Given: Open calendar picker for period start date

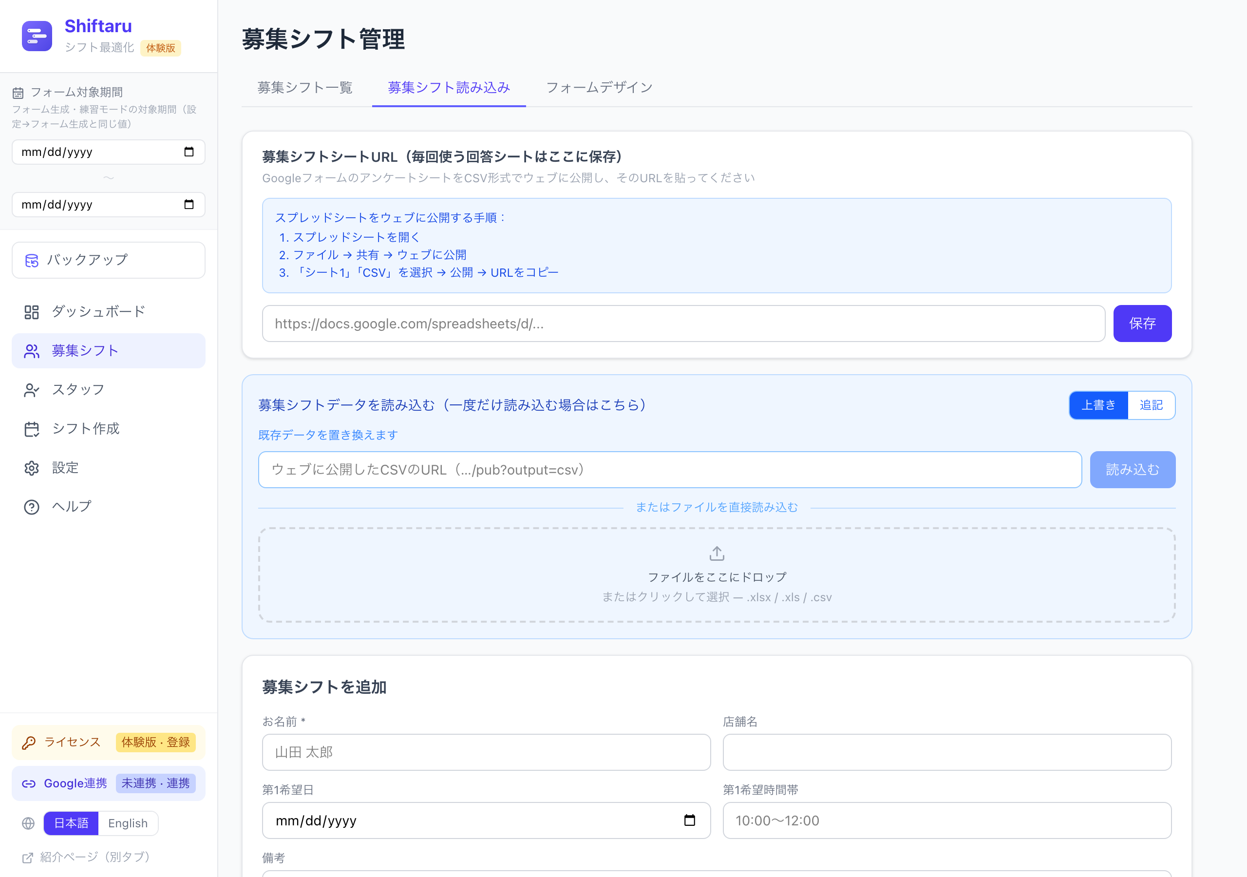Looking at the screenshot, I should [189, 152].
